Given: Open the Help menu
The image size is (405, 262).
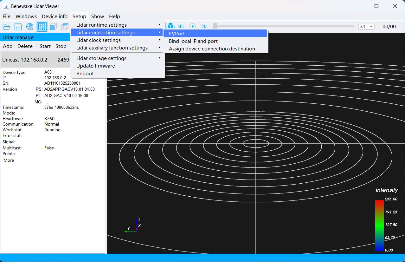Looking at the screenshot, I should click(x=114, y=16).
